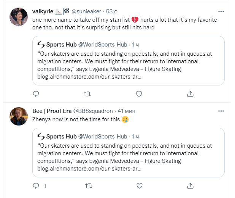Viewport: 235px width, 198px height.
Task: Retweet the Bee | Proof Era tweet
Action: click(x=87, y=186)
